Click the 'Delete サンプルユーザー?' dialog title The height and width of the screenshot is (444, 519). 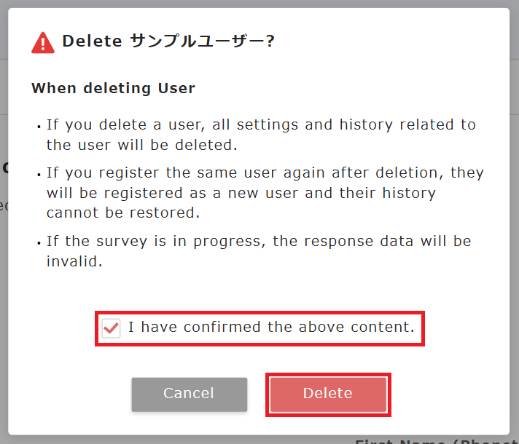point(168,41)
